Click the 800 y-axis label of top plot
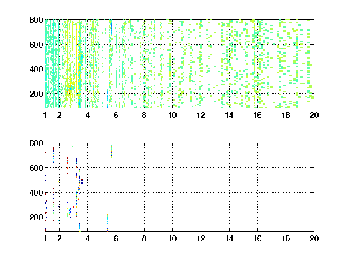 coord(36,20)
